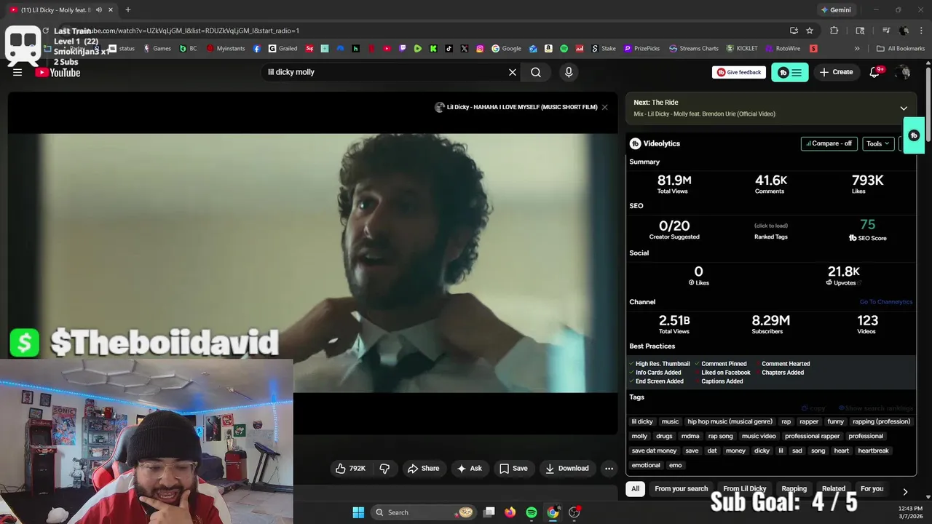Screen dimensions: 932x524
Task: Select the All filter chip
Action: (636, 488)
